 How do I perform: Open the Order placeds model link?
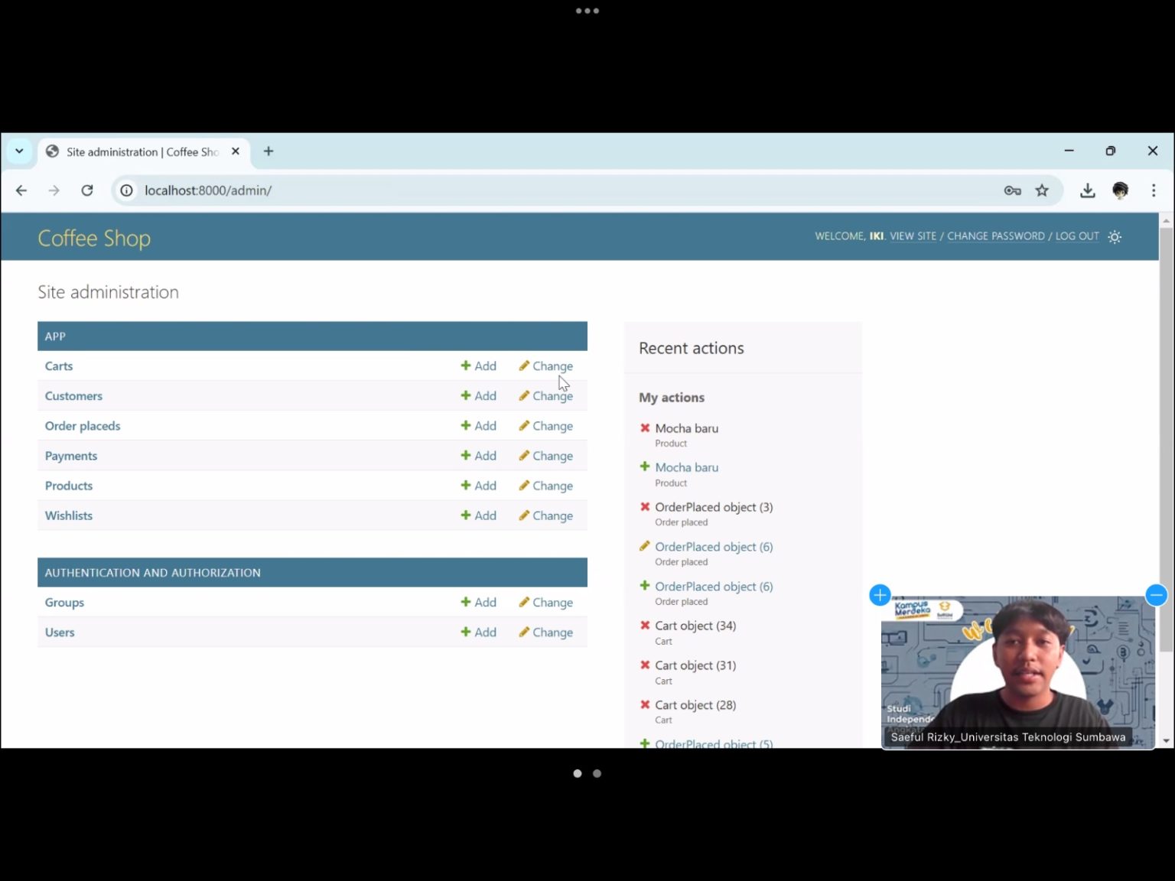[x=83, y=426]
